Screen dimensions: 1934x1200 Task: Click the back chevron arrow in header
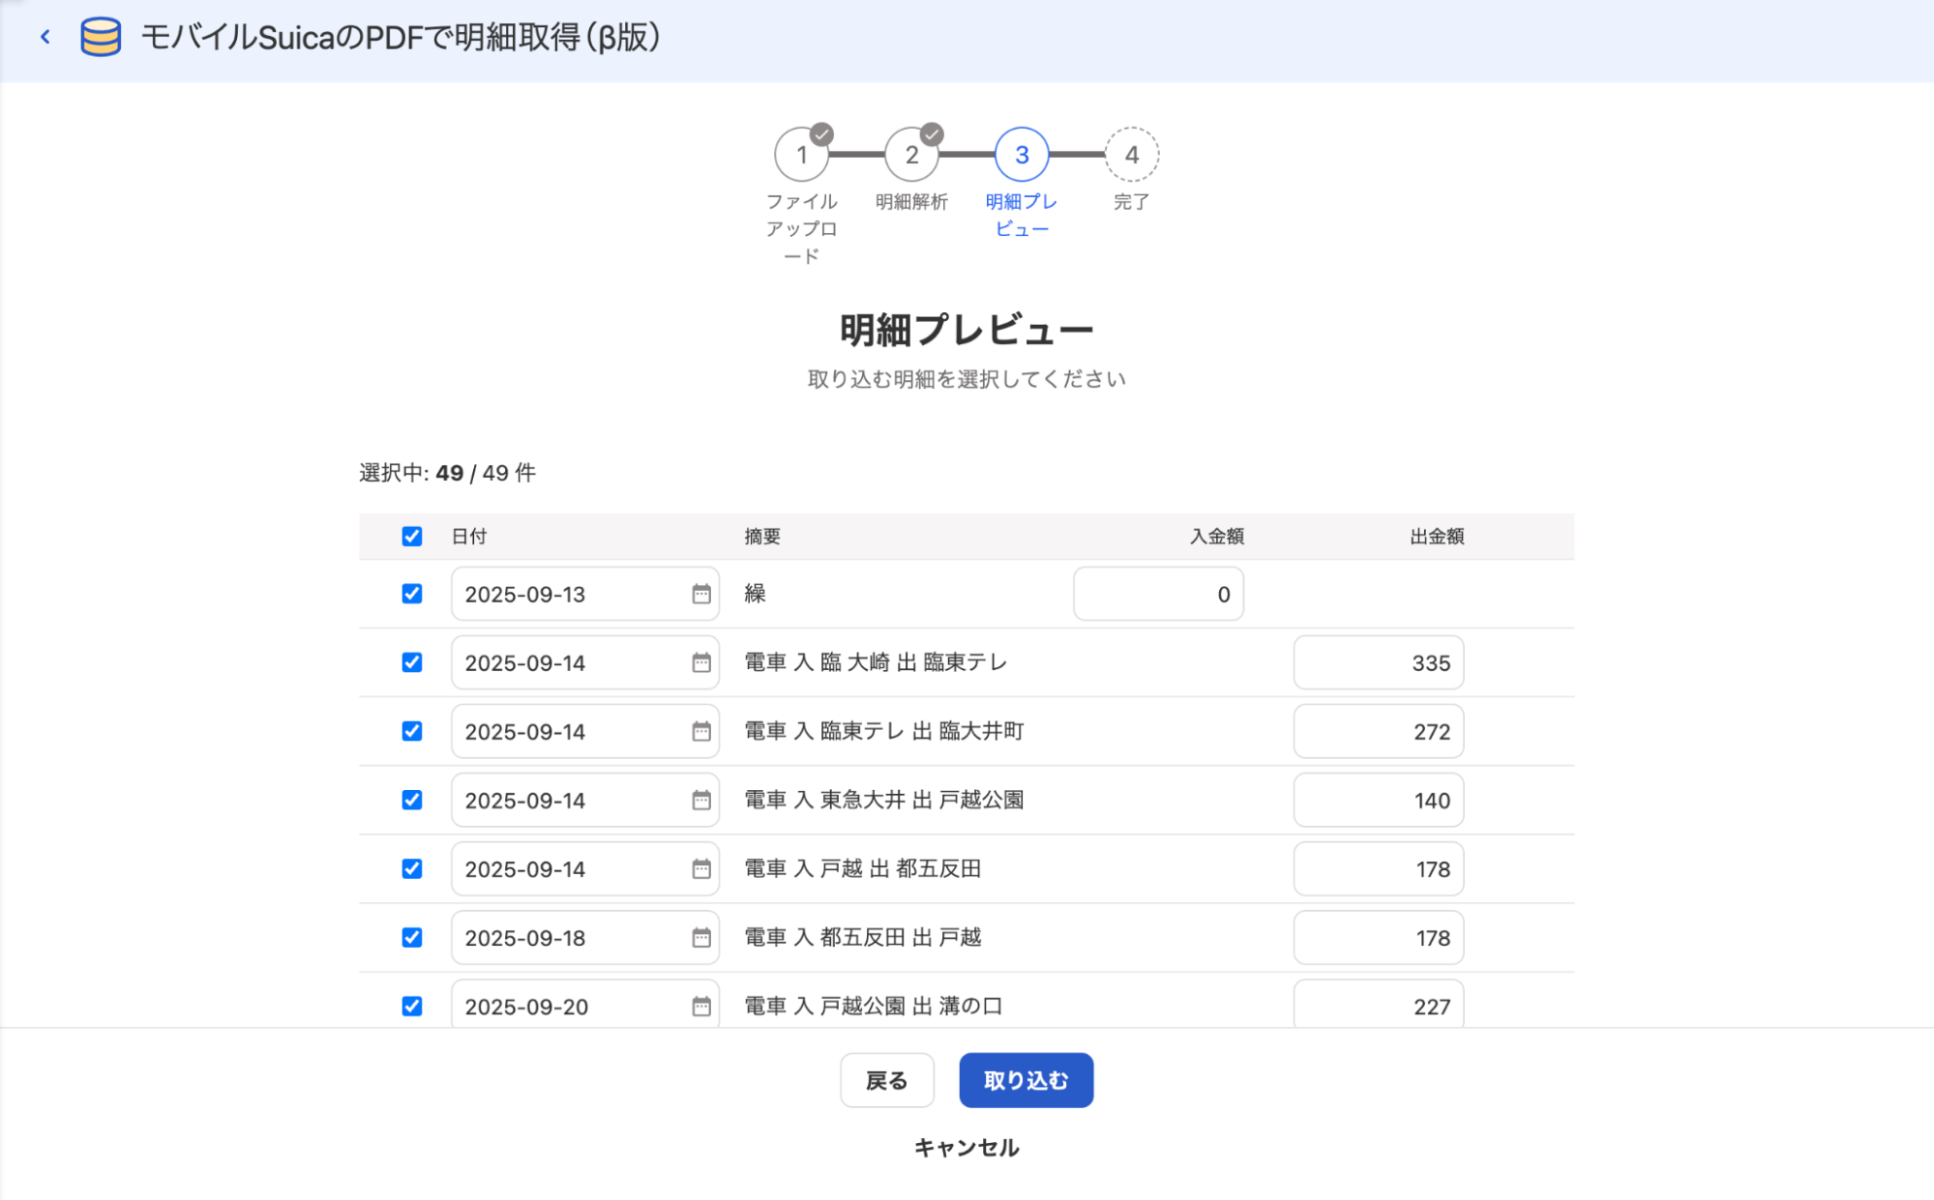point(45,37)
